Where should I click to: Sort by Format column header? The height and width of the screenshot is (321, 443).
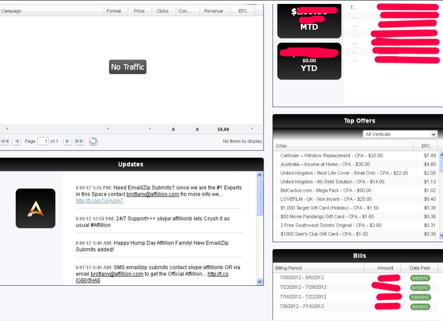[x=116, y=11]
